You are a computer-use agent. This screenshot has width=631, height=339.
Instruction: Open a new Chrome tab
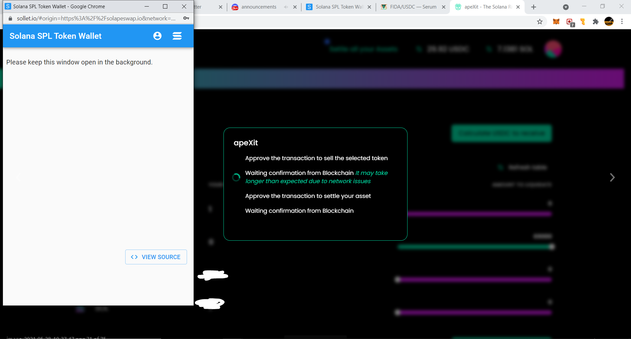(533, 7)
